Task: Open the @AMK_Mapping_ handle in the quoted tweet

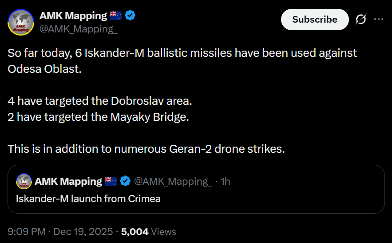Action: coord(172,181)
